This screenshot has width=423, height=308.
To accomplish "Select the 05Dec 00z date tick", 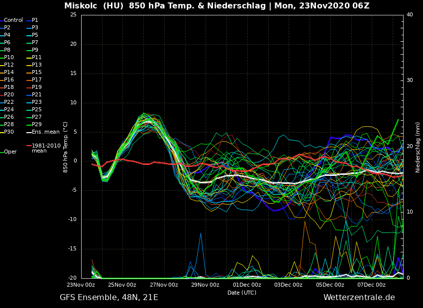I will 329,285.
